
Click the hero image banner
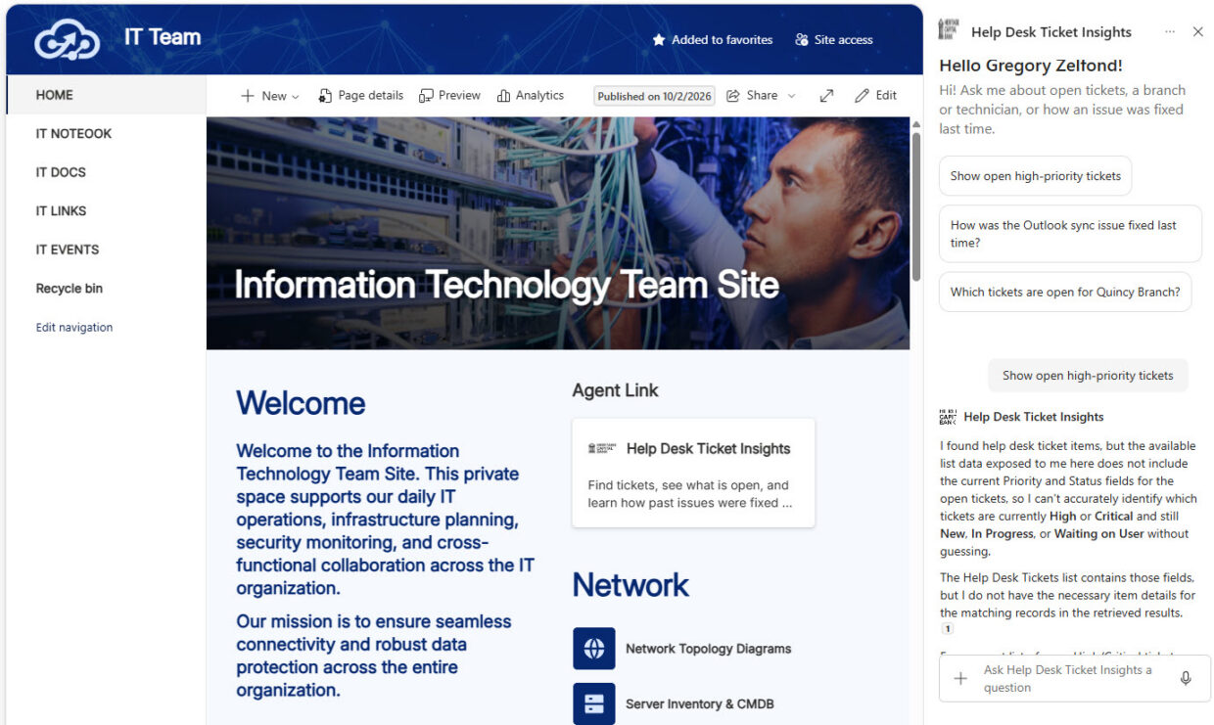point(558,233)
